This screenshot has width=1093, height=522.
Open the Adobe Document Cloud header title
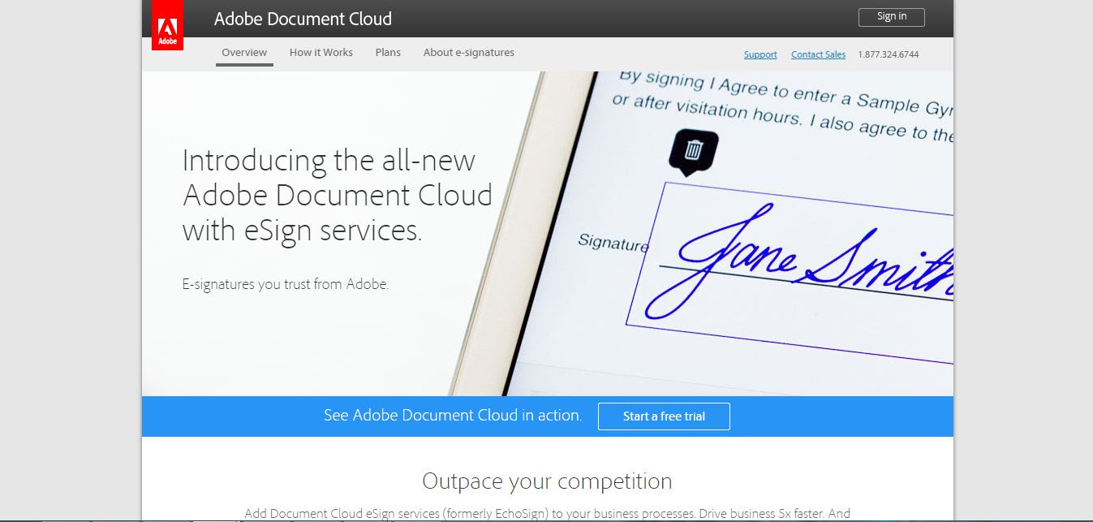click(x=303, y=18)
